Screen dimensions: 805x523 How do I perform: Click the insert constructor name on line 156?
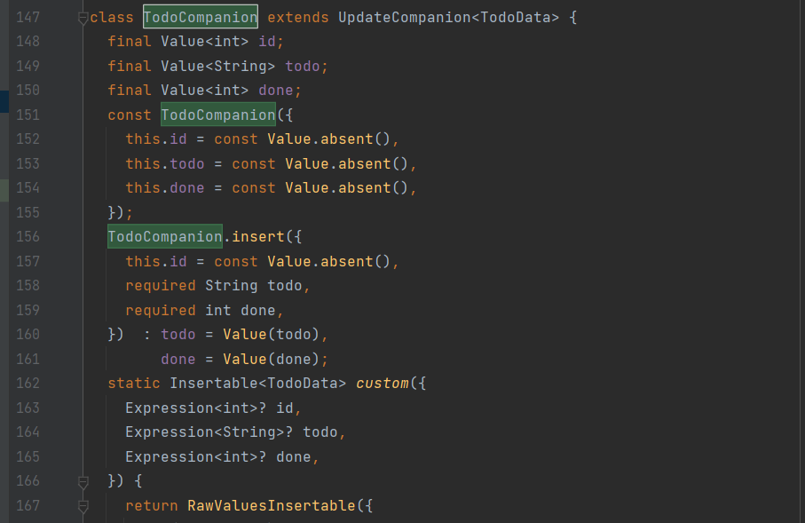click(257, 236)
